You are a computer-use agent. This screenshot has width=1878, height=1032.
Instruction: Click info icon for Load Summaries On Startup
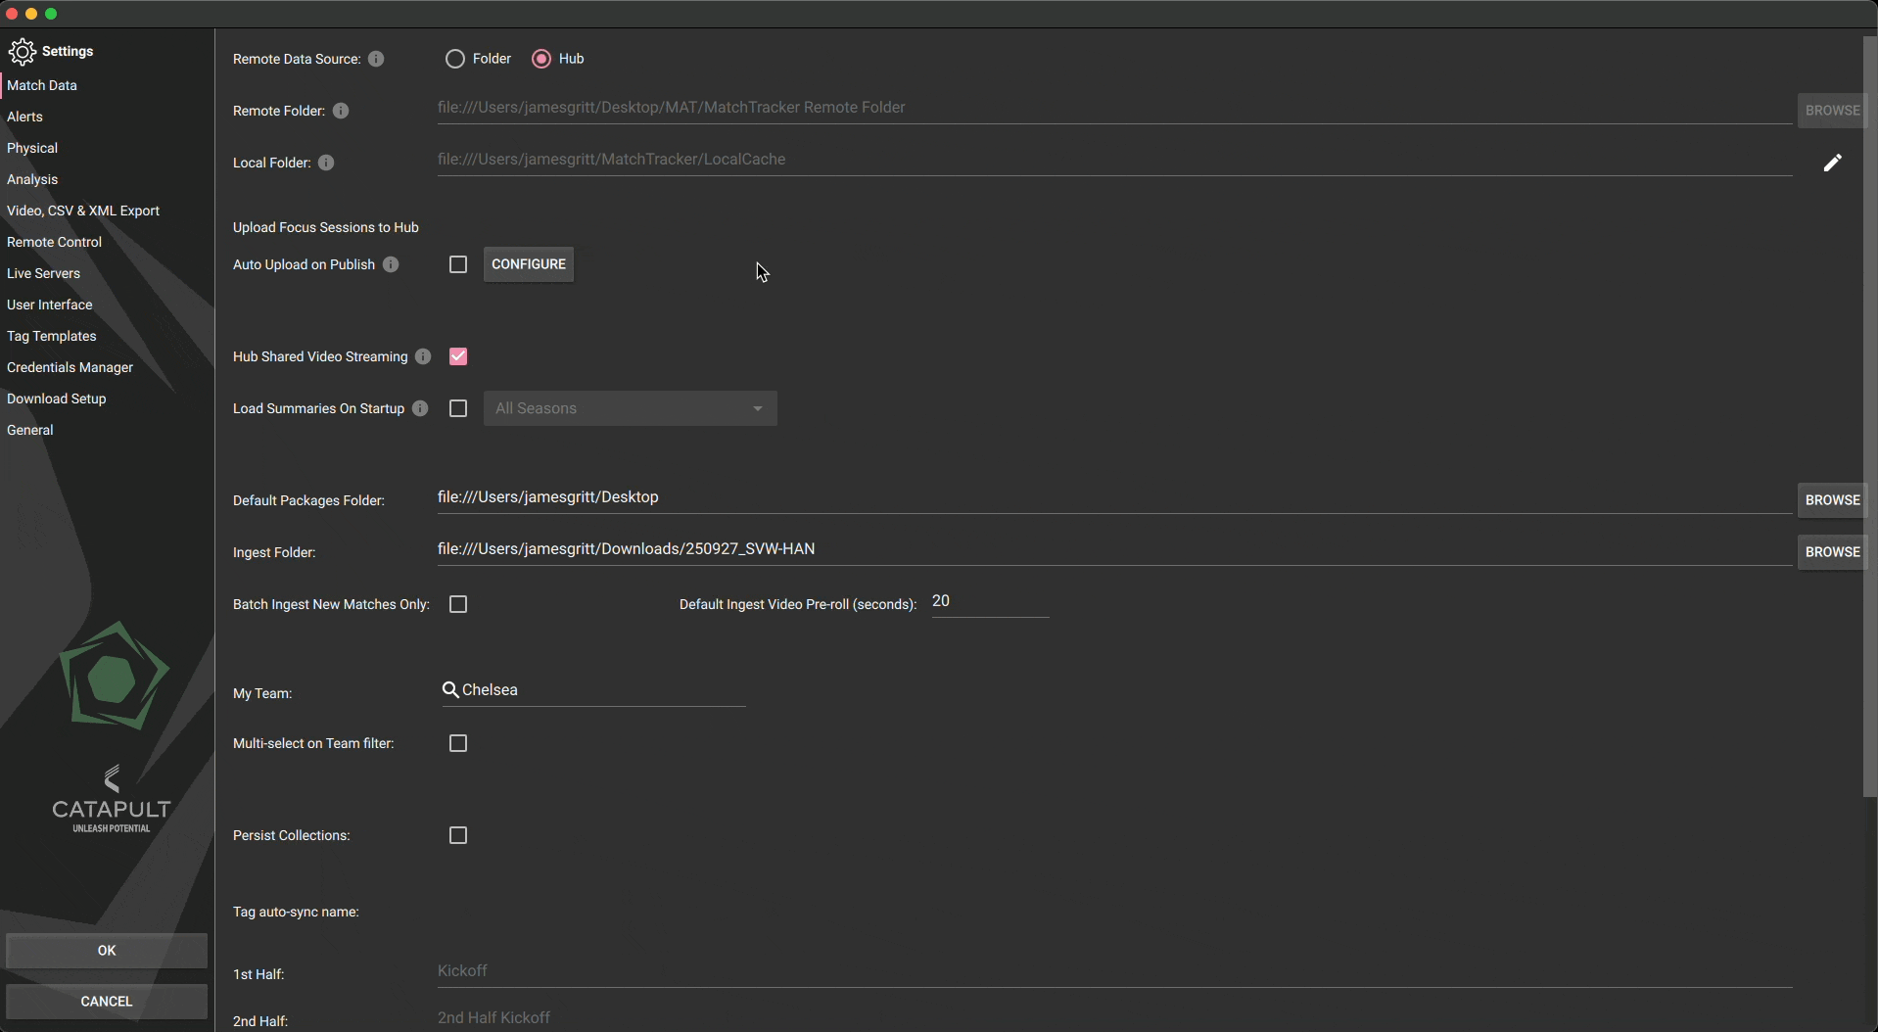[x=420, y=408]
